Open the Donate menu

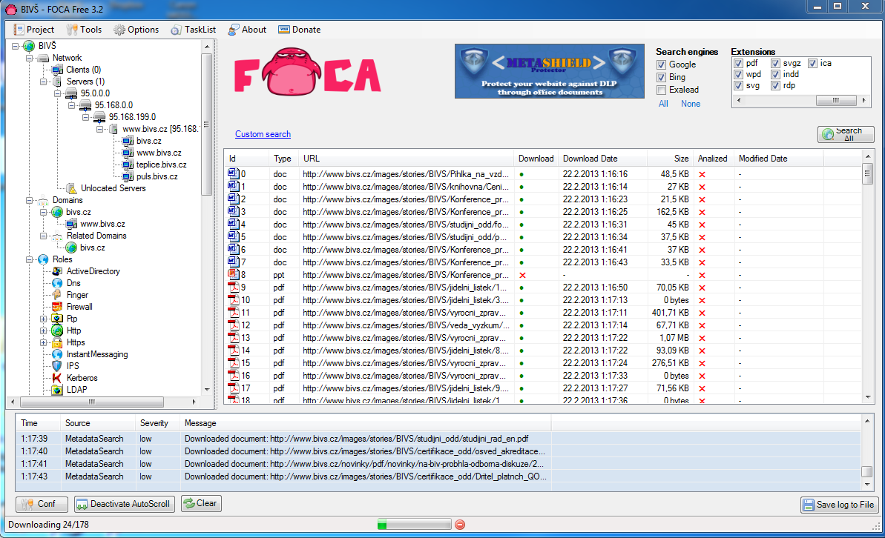click(300, 30)
